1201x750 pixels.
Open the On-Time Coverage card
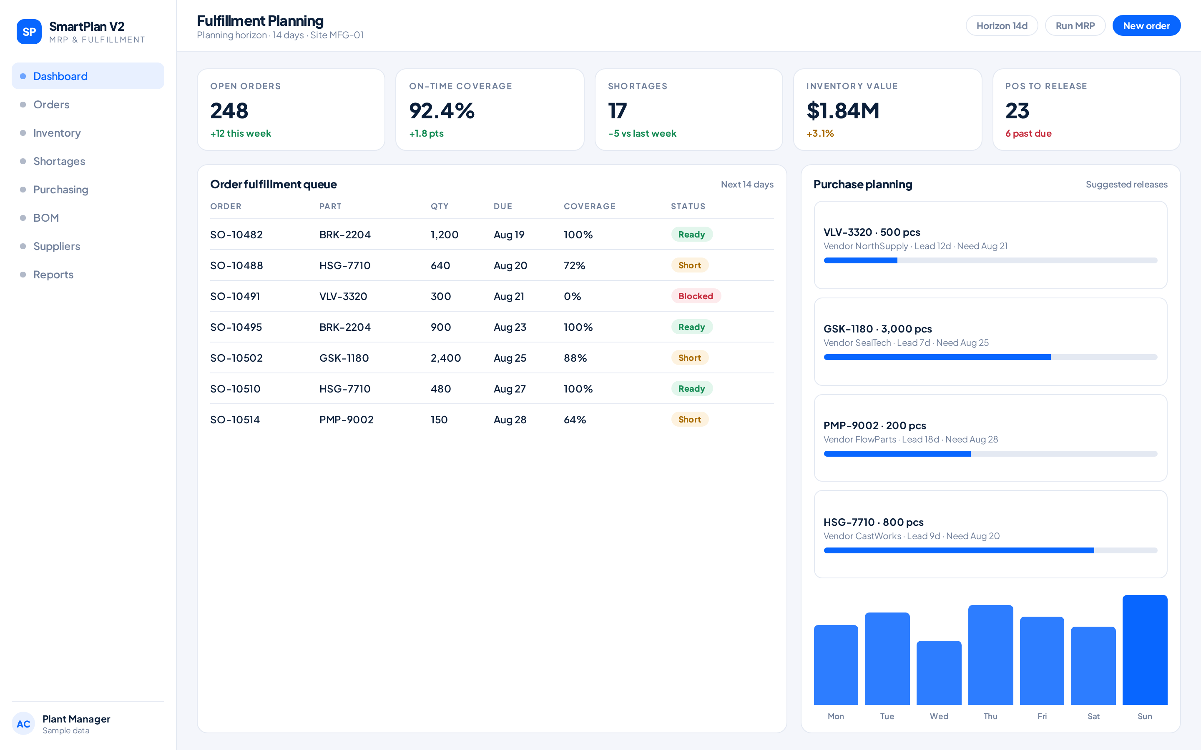point(490,110)
